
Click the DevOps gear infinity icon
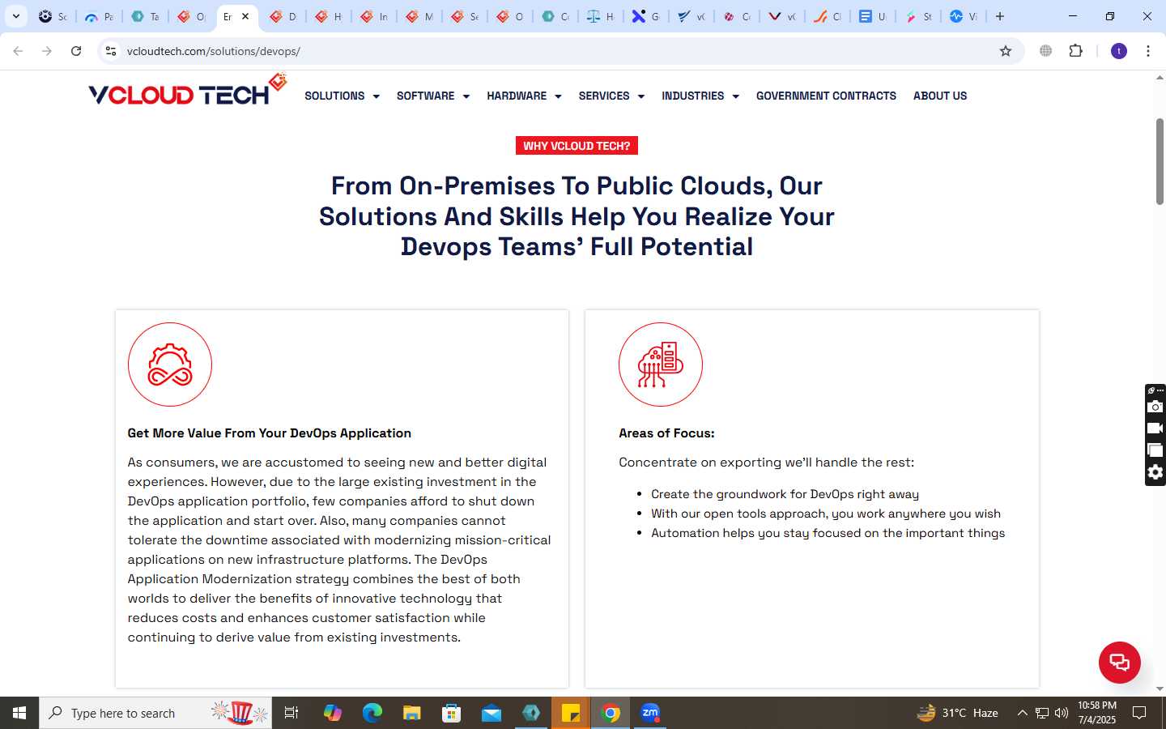[x=170, y=364]
